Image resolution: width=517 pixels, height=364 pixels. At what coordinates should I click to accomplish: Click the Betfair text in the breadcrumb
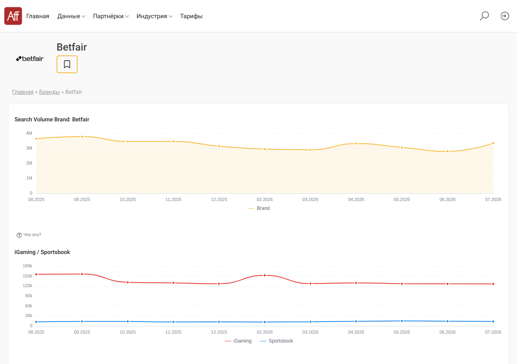pyautogui.click(x=74, y=92)
